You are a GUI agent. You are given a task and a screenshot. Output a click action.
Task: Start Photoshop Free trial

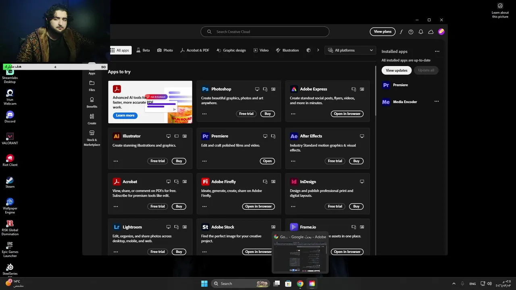(246, 114)
